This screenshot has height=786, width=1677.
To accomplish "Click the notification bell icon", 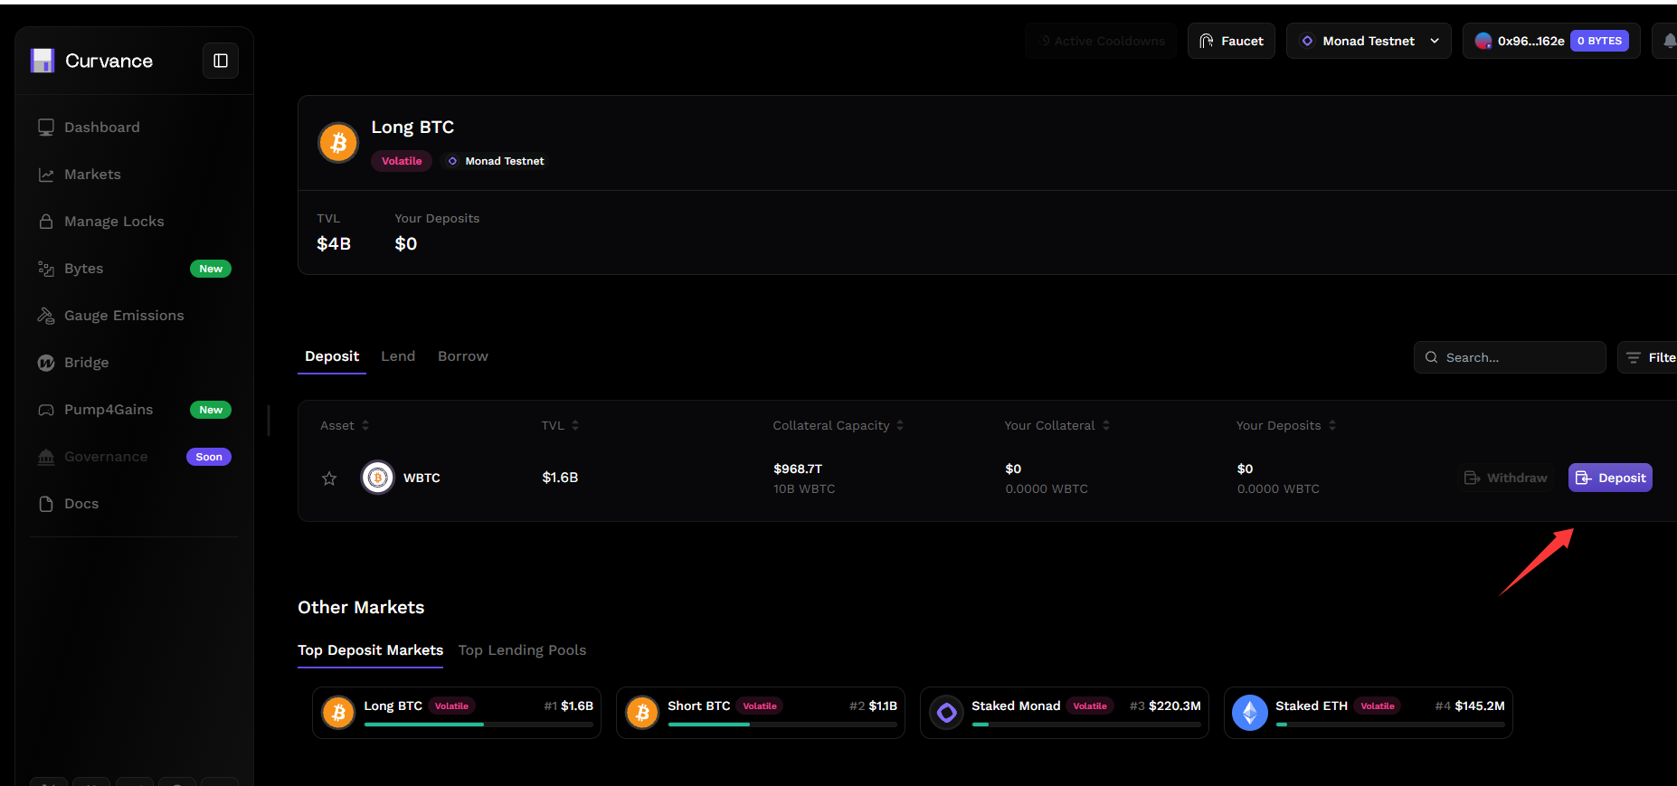I will click(1667, 41).
